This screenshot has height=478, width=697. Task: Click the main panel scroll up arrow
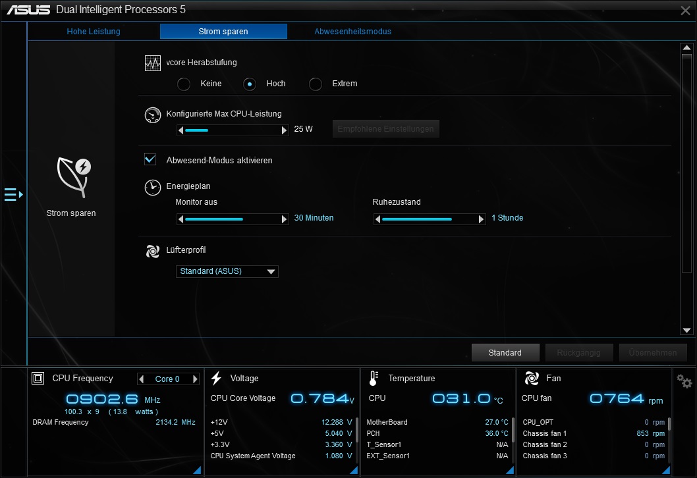tap(686, 47)
